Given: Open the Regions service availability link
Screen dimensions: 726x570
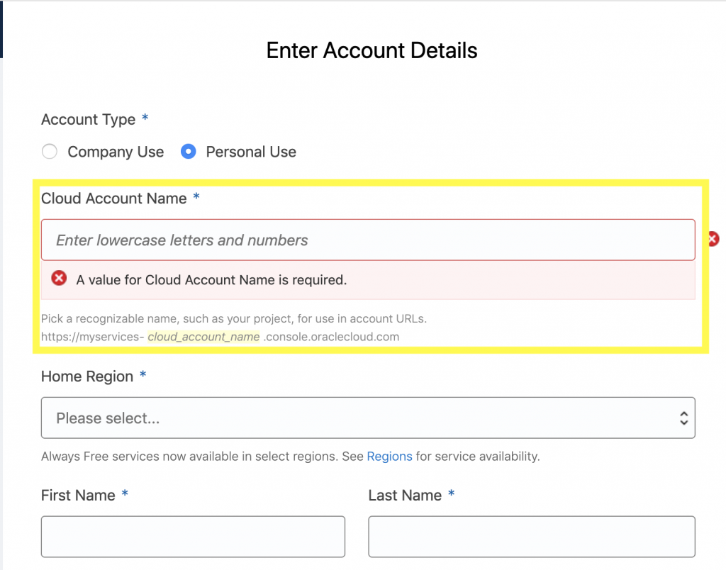Looking at the screenshot, I should 389,457.
